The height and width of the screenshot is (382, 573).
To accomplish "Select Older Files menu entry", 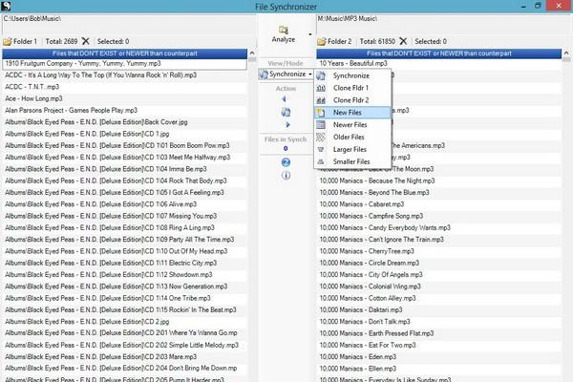I will (352, 138).
